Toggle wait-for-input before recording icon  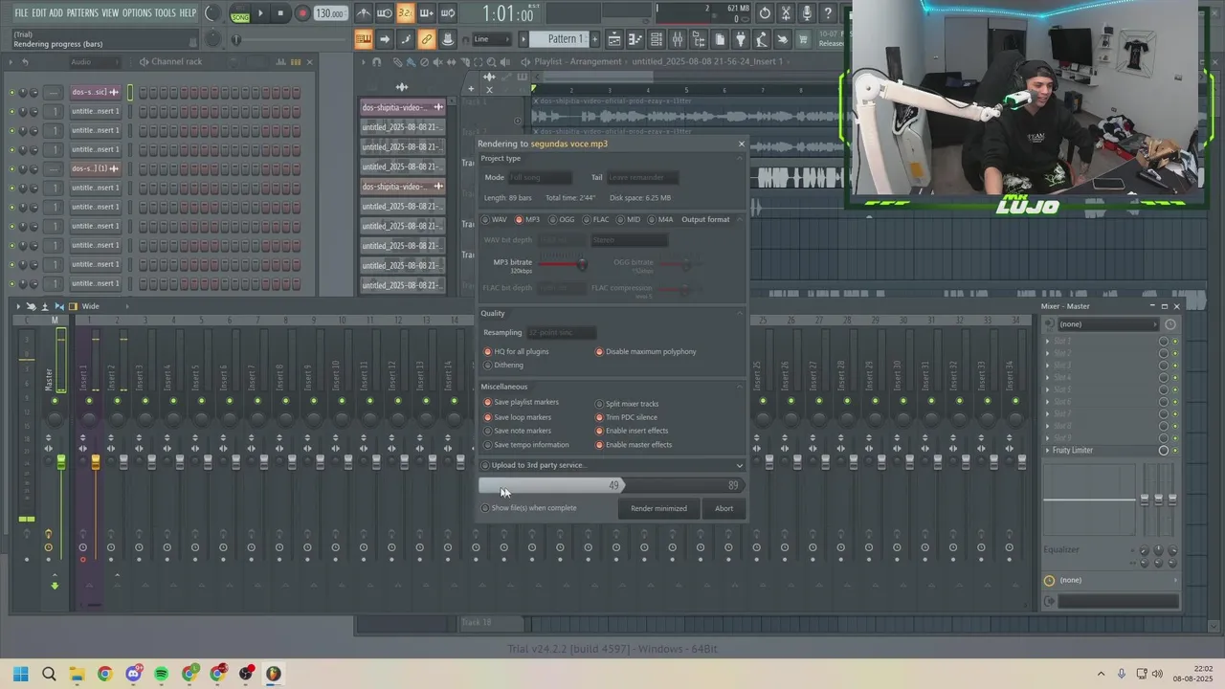(385, 13)
